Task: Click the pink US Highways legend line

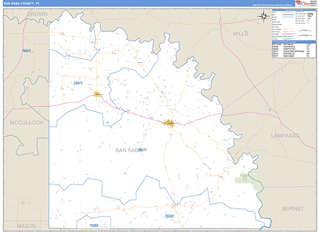Action: point(288,34)
